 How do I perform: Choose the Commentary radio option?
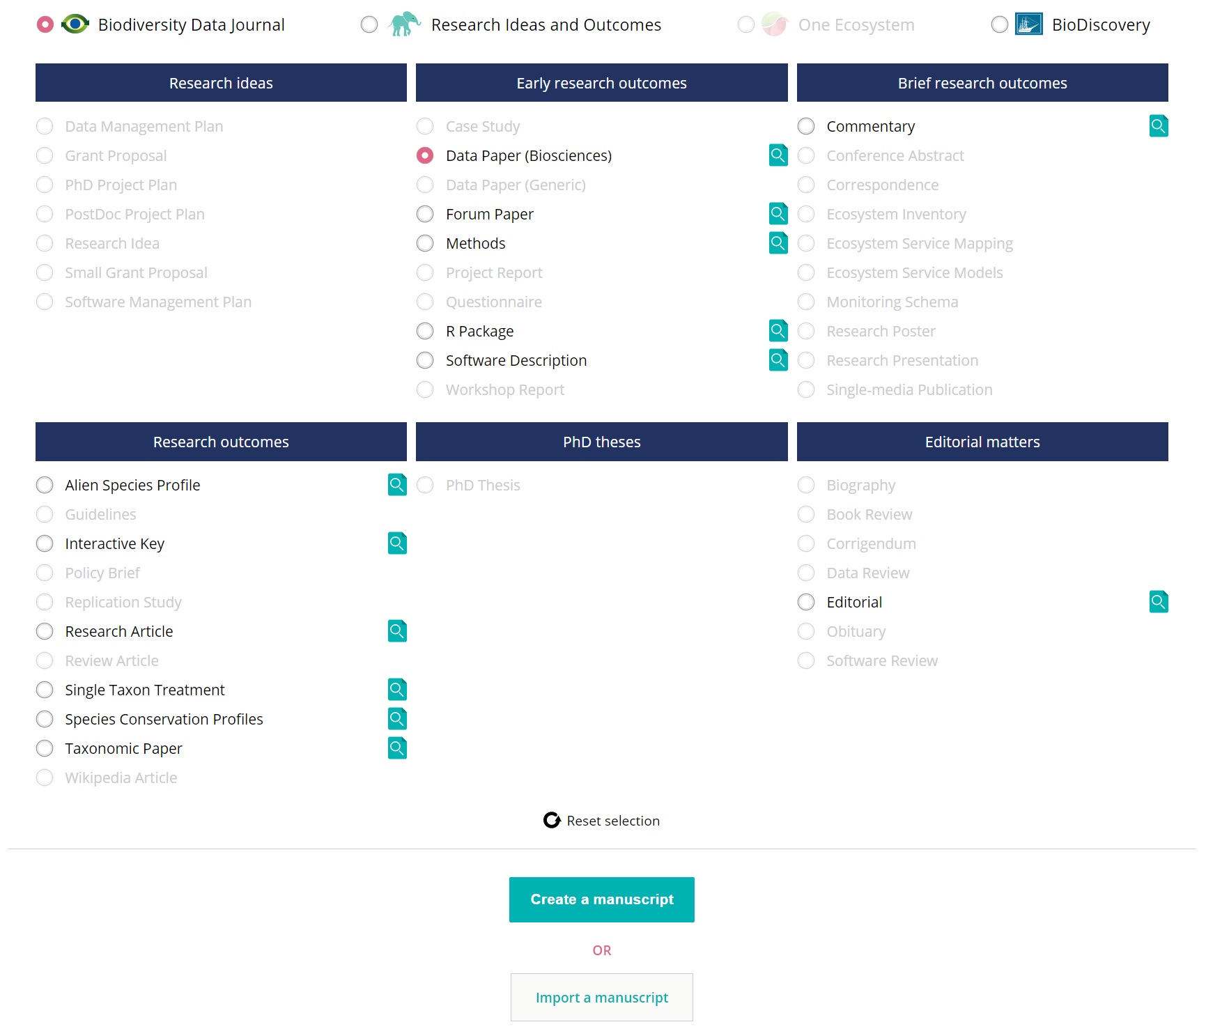point(806,126)
